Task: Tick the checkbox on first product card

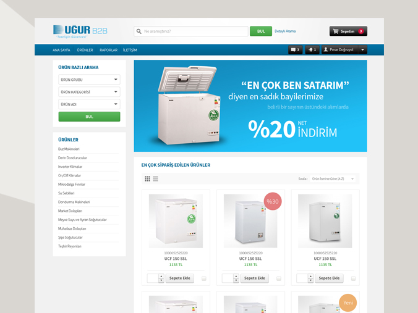Action: [204, 278]
